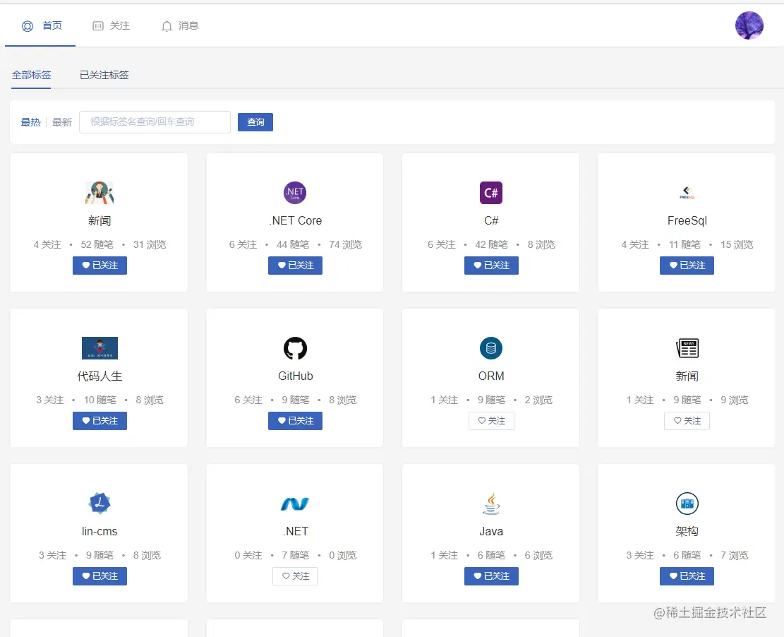Image resolution: width=784 pixels, height=637 pixels.
Task: Toggle 已关注 on the FreeSql card
Action: (x=687, y=266)
